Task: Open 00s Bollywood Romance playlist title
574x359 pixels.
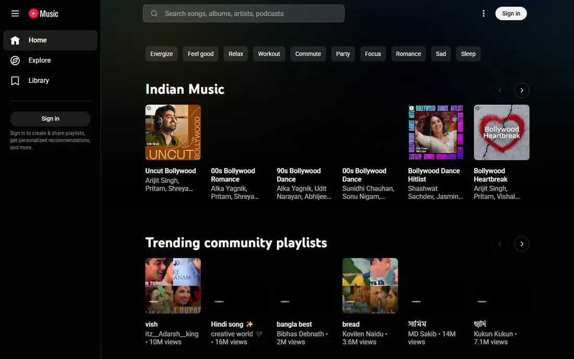Action: (x=233, y=175)
